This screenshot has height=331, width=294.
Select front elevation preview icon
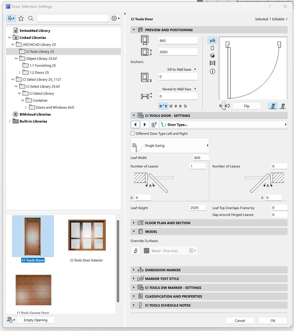click(212, 48)
